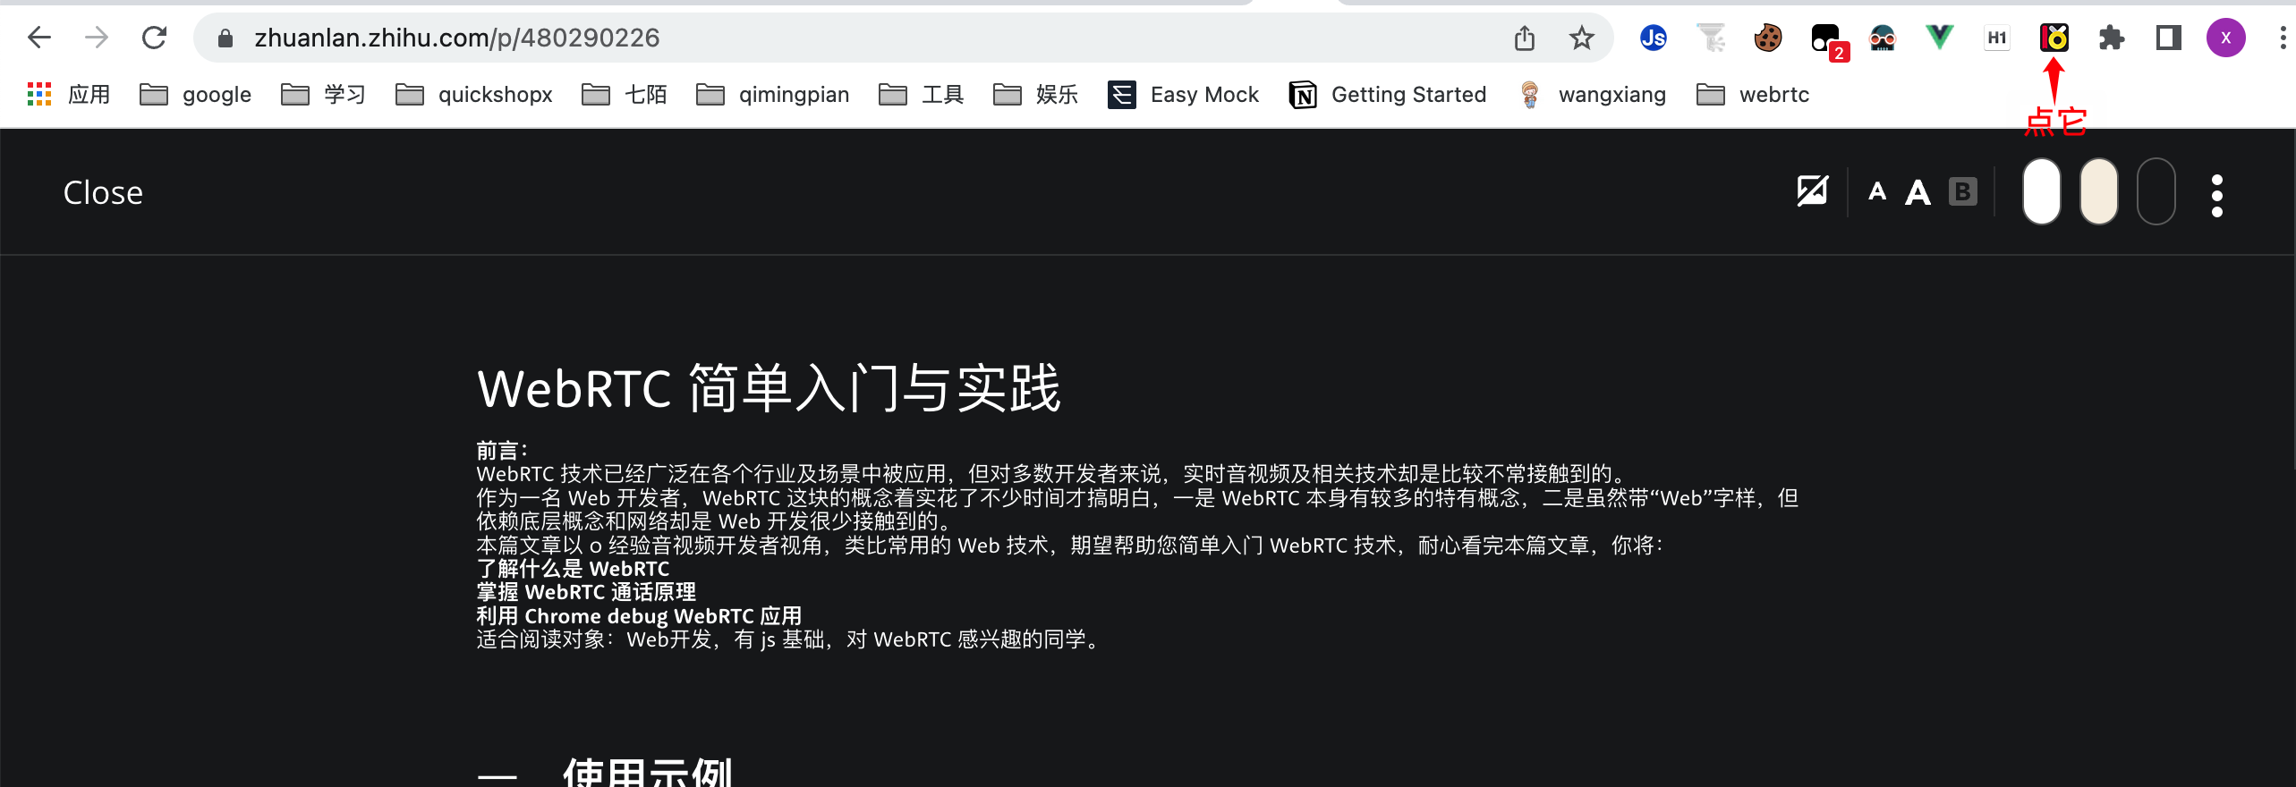Image resolution: width=2296 pixels, height=787 pixels.
Task: Open the 应用 apps shortcut
Action: click(69, 94)
